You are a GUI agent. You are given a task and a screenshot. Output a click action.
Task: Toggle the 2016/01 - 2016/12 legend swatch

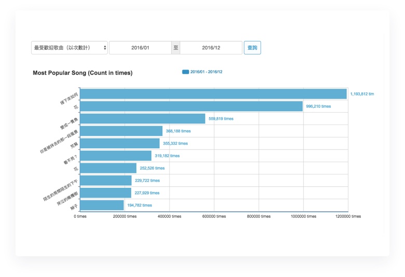click(x=186, y=72)
